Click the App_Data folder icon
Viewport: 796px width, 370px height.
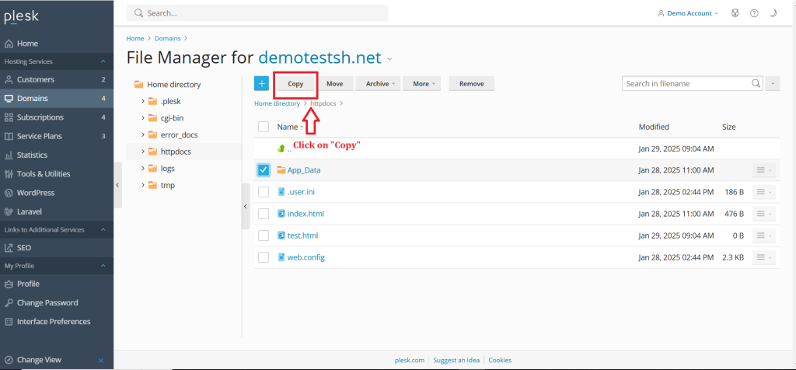281,170
